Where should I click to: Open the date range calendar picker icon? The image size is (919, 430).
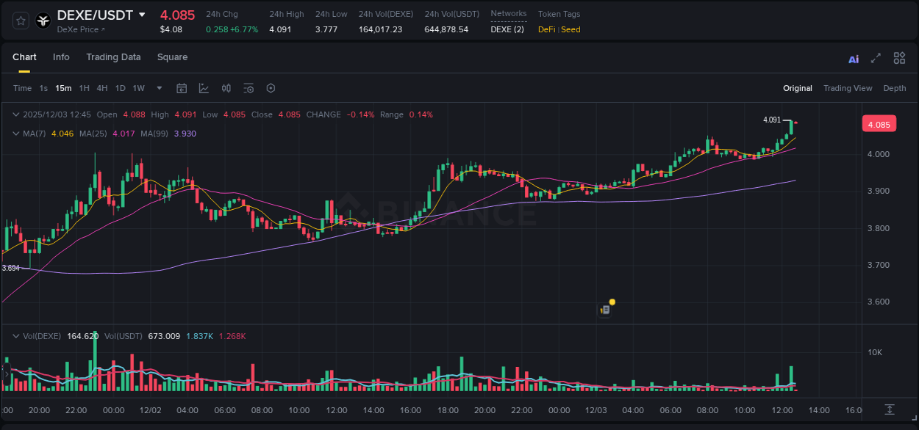point(182,88)
